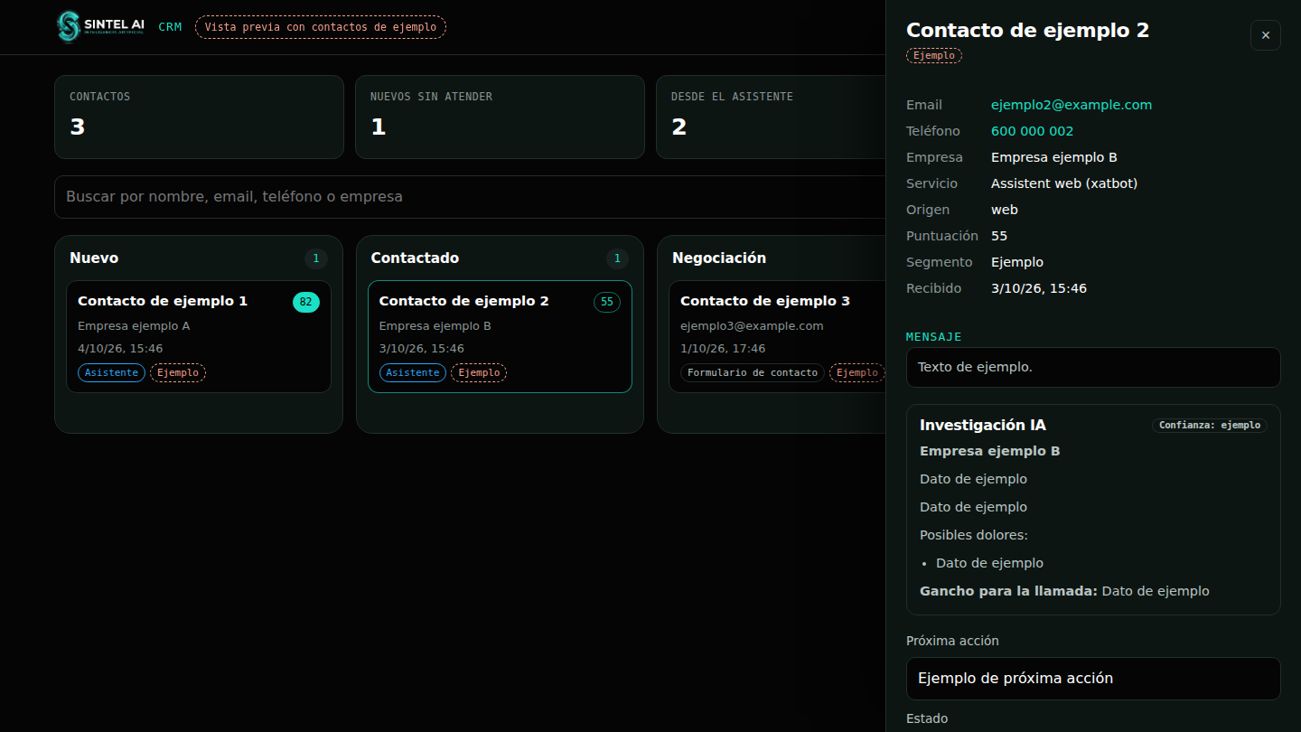Click the Texto de ejemplo message box
This screenshot has width=1301, height=732.
(1093, 367)
